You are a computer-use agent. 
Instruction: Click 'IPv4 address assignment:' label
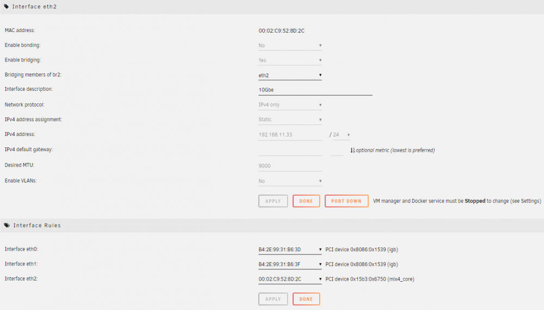point(33,120)
